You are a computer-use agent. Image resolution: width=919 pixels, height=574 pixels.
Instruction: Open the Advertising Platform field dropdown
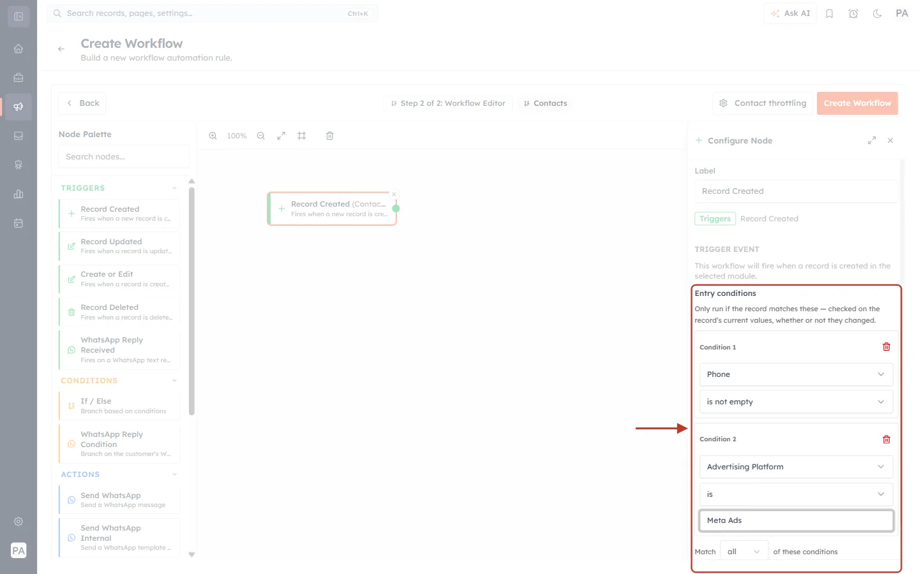796,467
